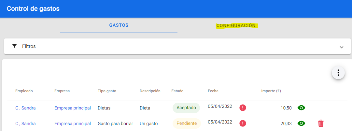
Task: Click red alert icon in Dietas row
Action: pyautogui.click(x=243, y=108)
